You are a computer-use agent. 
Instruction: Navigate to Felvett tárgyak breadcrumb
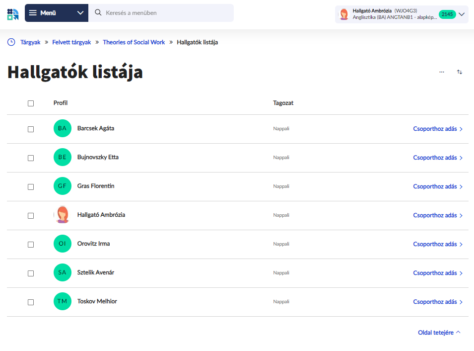pos(71,42)
